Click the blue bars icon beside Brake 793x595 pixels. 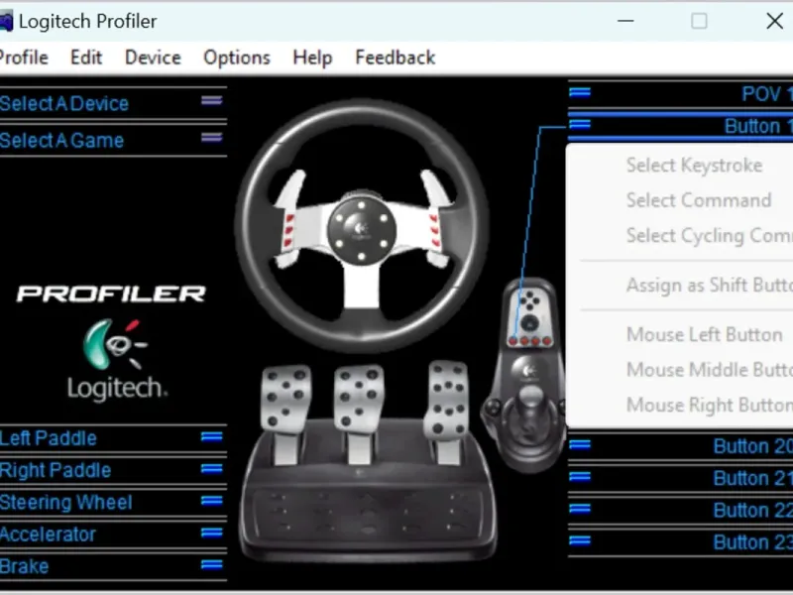[211, 564]
